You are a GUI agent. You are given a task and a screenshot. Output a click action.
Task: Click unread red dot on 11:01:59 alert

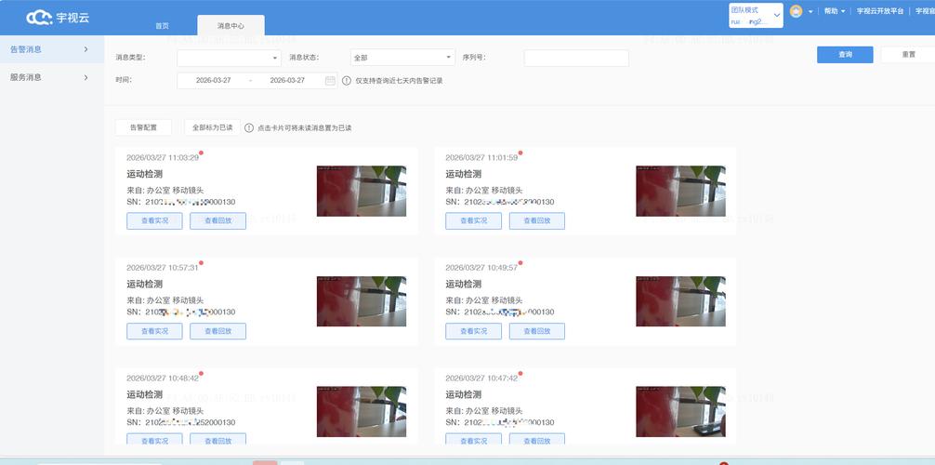(x=520, y=153)
